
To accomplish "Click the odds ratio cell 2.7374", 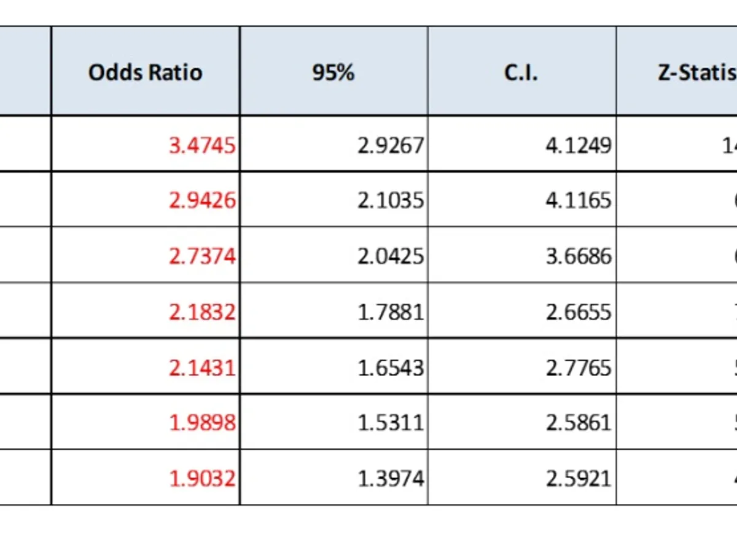I will click(202, 256).
